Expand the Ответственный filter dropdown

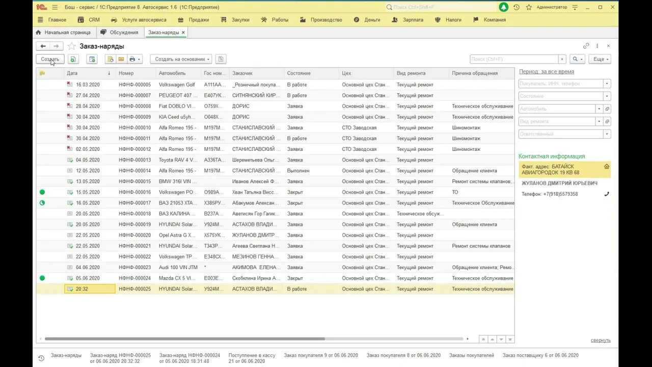click(607, 134)
